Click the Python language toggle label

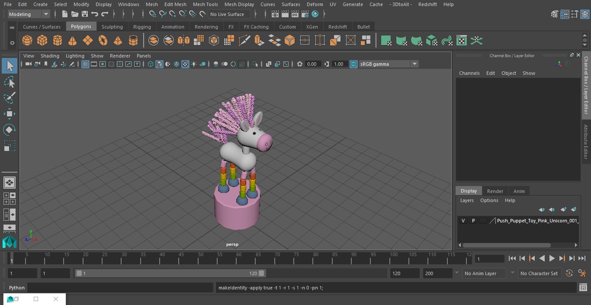tap(17, 287)
